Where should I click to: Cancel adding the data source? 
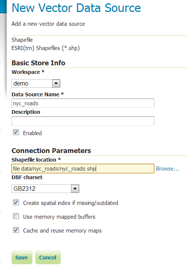(48, 258)
